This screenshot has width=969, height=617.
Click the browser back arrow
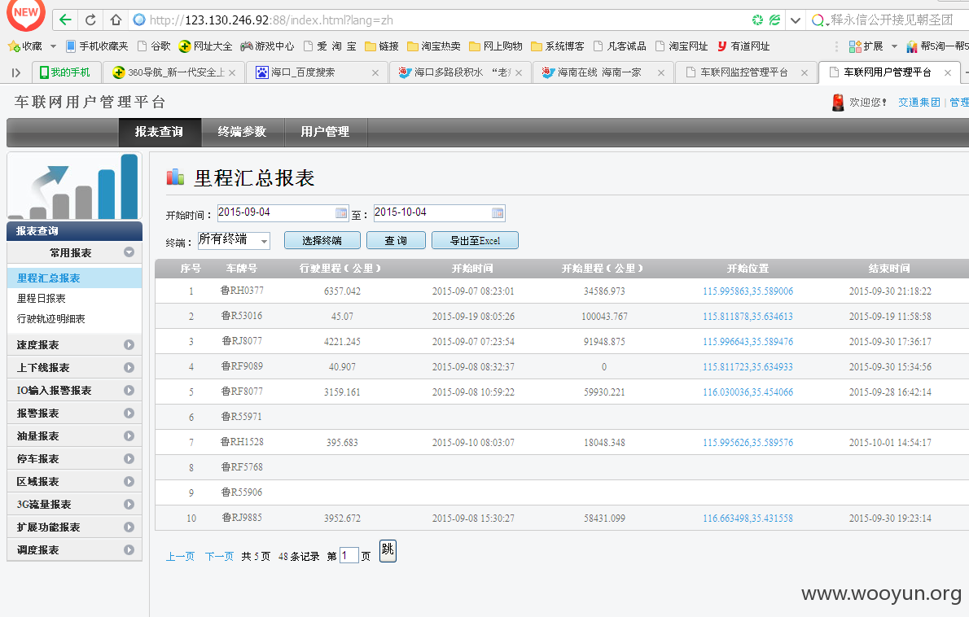[65, 20]
